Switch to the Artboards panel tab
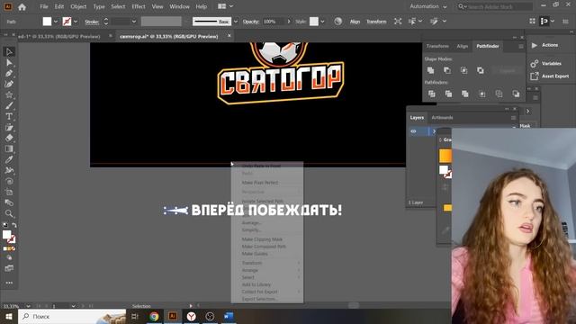This screenshot has height=324, width=576. click(442, 118)
